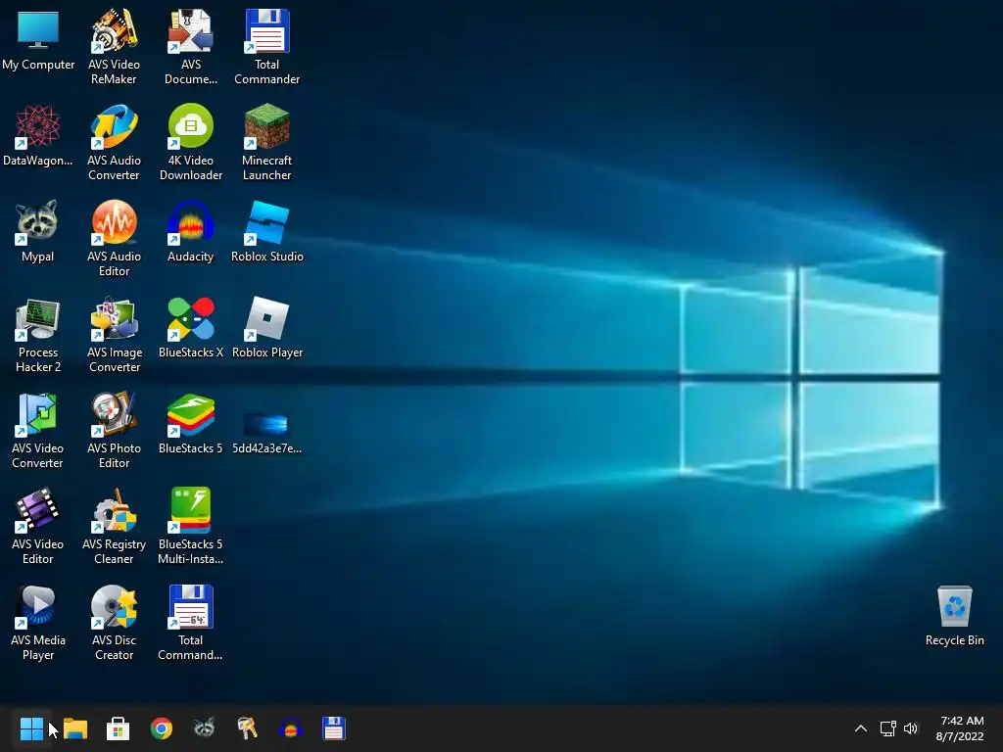Expand hidden system tray icons
Viewport: 1003px width, 752px height.
pyautogui.click(x=861, y=728)
